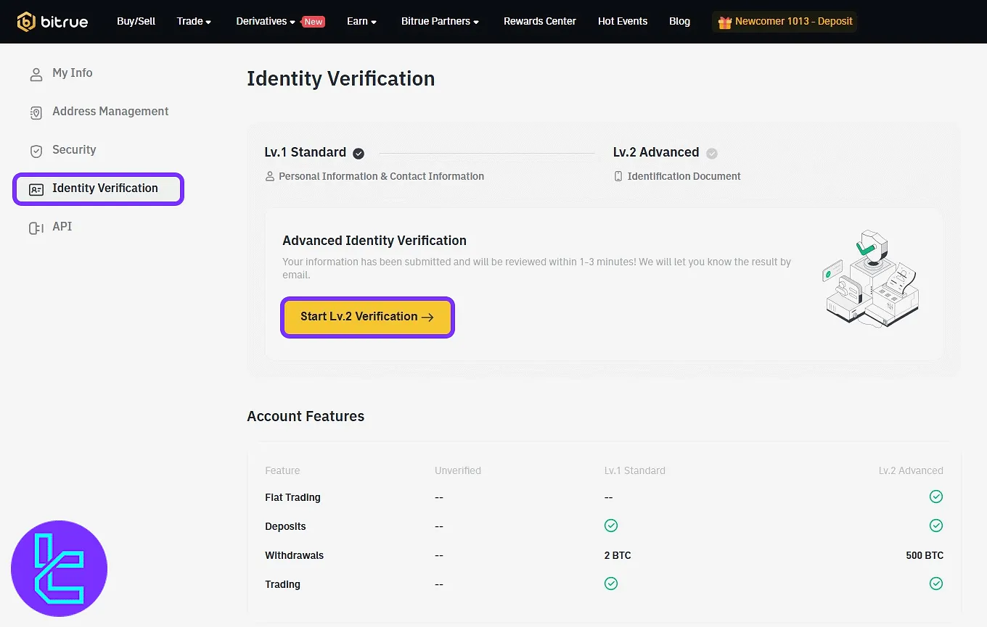This screenshot has width=987, height=627.
Task: Click the Address Management icon
Action: coord(36,112)
